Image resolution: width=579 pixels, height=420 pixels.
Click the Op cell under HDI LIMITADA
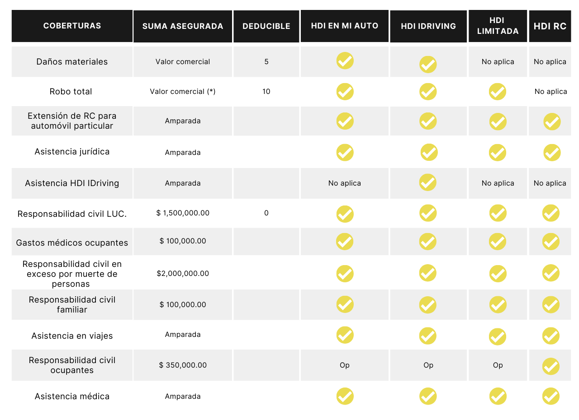tap(498, 365)
